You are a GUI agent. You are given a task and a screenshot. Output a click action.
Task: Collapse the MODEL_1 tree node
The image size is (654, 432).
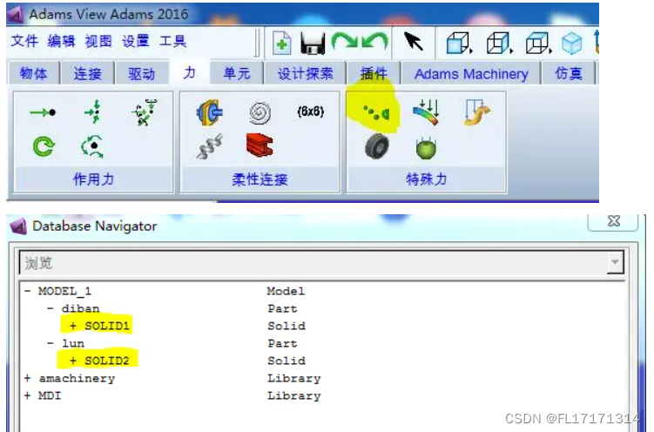[x=29, y=291]
